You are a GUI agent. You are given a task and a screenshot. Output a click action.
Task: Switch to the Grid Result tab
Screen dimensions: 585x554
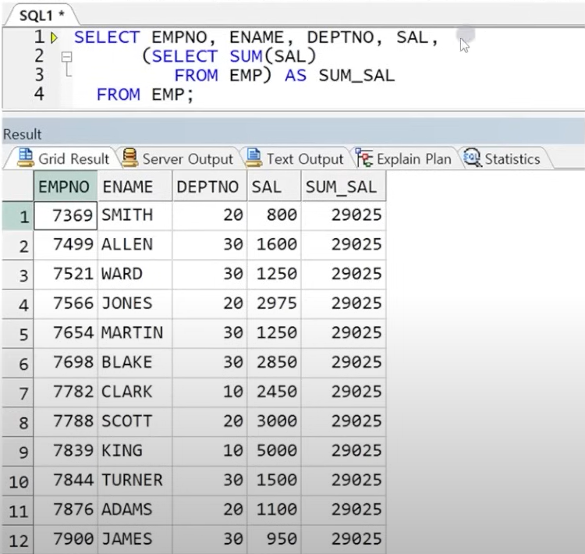point(63,158)
